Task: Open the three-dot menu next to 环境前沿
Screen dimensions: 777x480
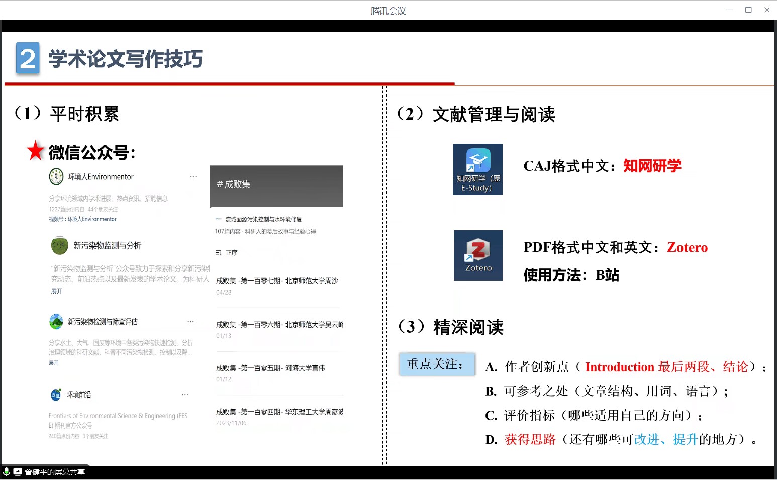Action: point(185,395)
